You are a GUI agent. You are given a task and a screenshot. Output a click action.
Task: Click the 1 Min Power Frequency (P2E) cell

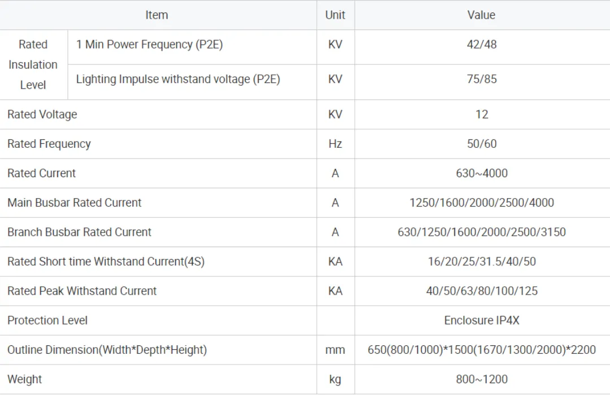[150, 45]
